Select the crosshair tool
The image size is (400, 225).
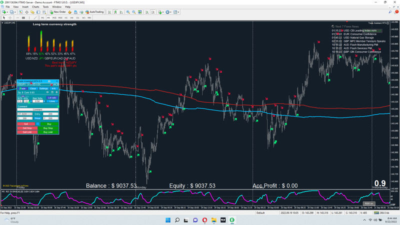[x=10, y=18]
